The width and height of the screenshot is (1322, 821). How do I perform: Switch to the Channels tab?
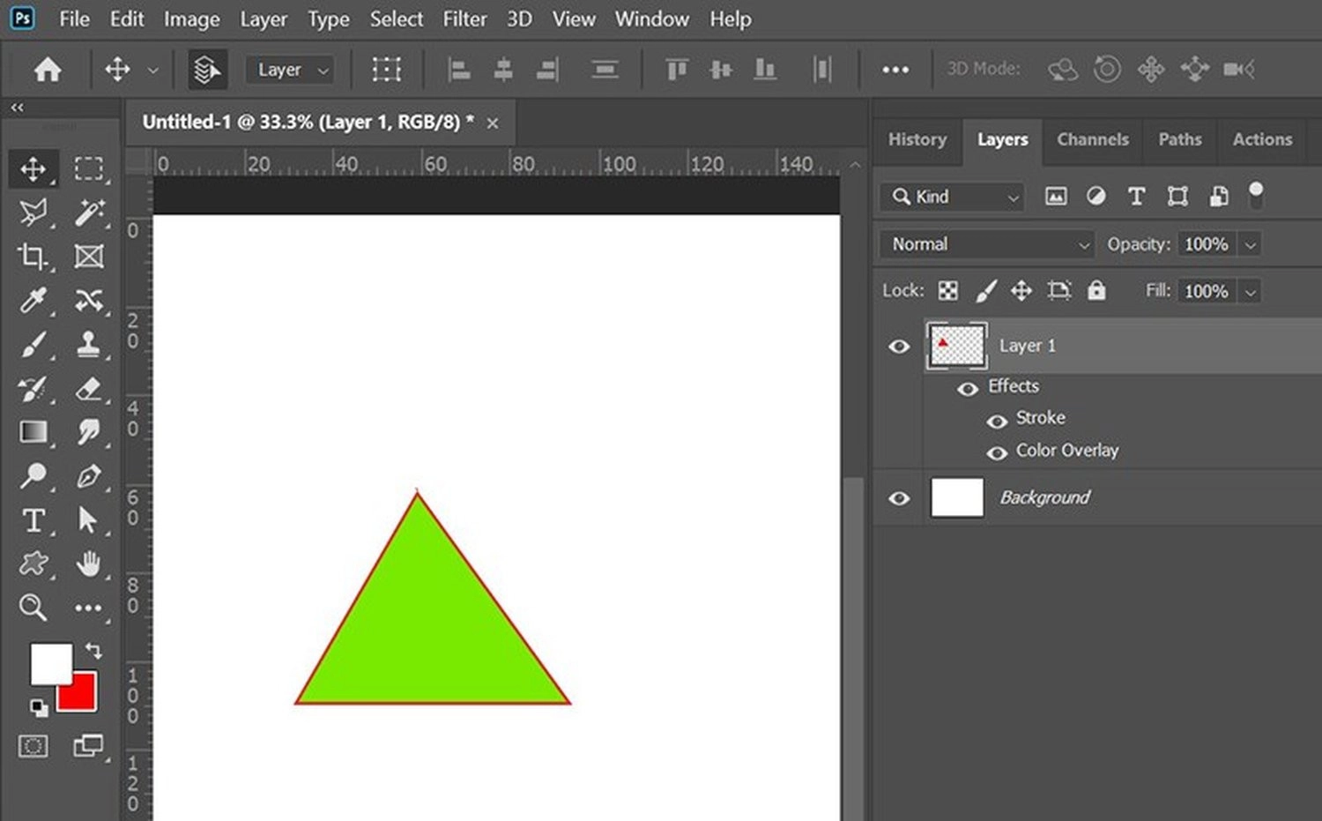pyautogui.click(x=1093, y=139)
